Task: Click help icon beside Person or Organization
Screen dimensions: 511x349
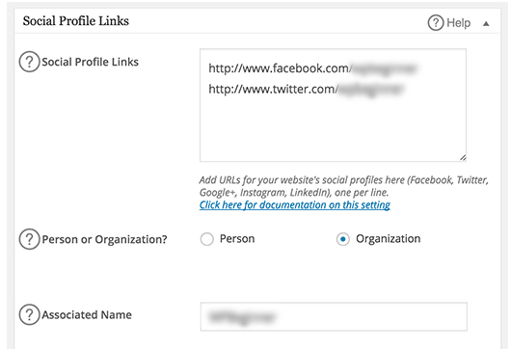Action: (x=29, y=239)
